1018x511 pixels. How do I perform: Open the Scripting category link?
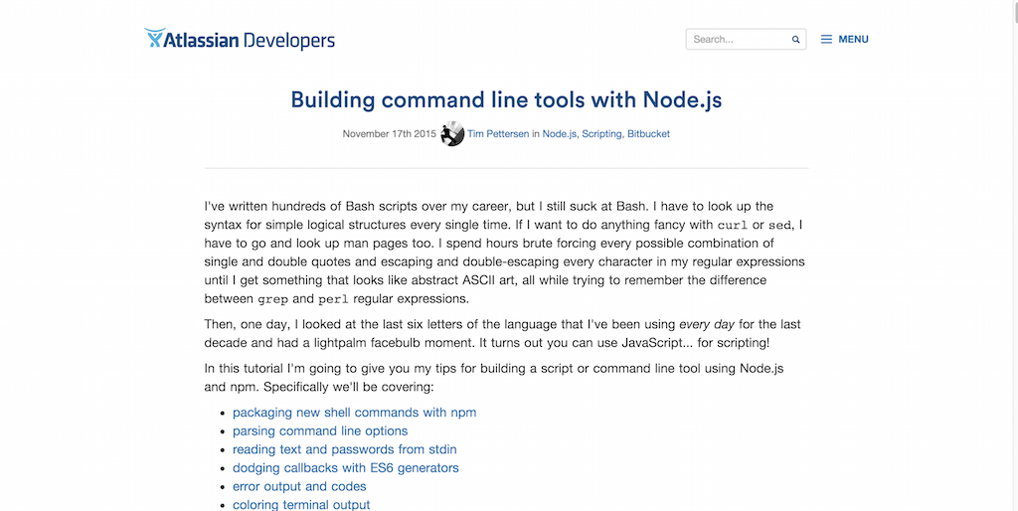(602, 134)
